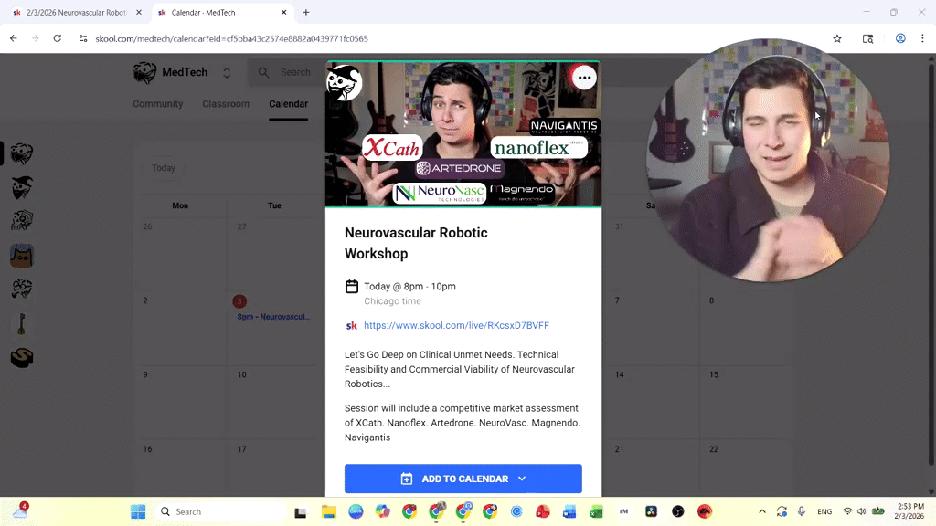The width and height of the screenshot is (936, 526).
Task: Click the search magnifier icon in Skool header
Action: click(263, 72)
